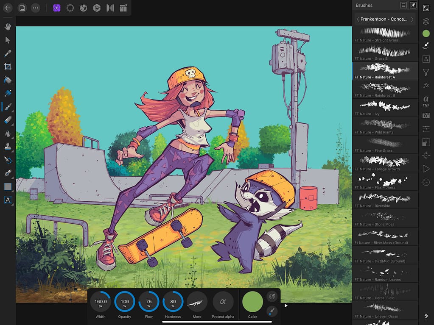Toggle Protect alpha in the brush bar
Viewport: 434px width, 325px height.
click(223, 302)
